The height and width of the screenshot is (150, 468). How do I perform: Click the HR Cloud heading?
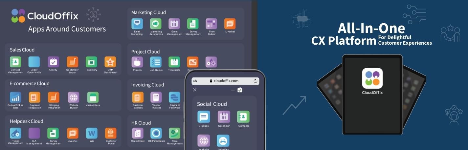(141, 123)
